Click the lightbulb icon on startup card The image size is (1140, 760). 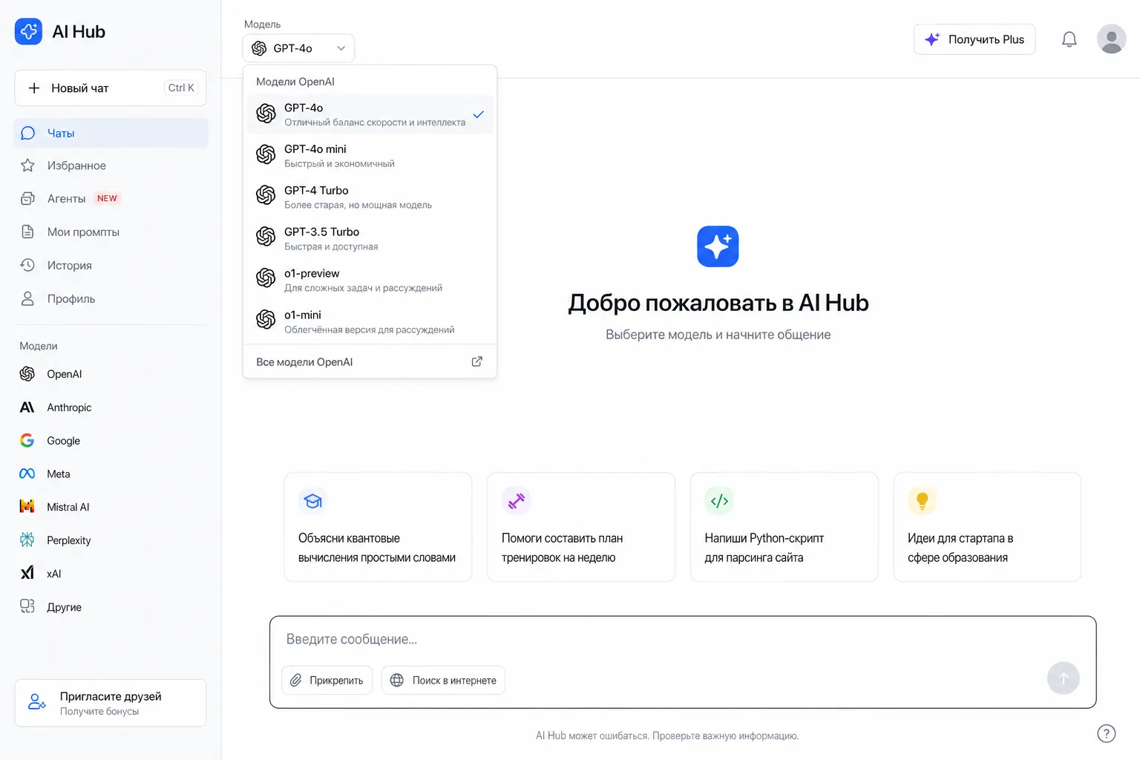click(x=923, y=501)
